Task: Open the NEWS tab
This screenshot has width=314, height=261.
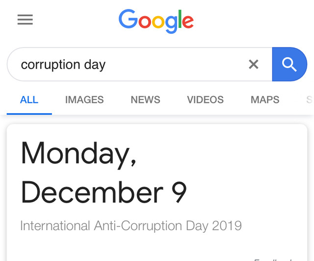Action: (x=145, y=99)
